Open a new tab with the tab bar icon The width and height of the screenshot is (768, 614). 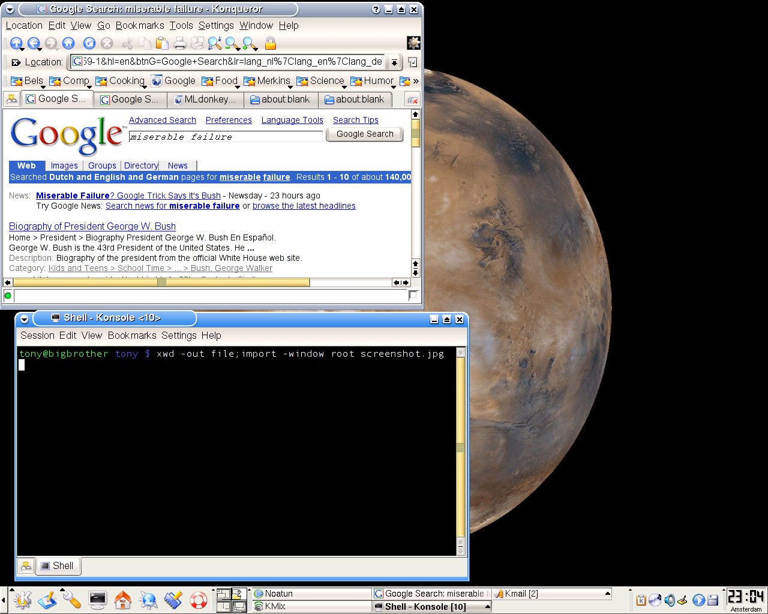[11, 100]
